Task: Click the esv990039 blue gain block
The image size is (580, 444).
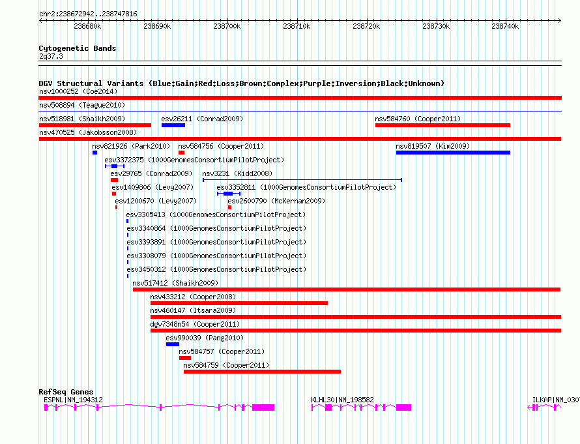Action: (x=173, y=344)
